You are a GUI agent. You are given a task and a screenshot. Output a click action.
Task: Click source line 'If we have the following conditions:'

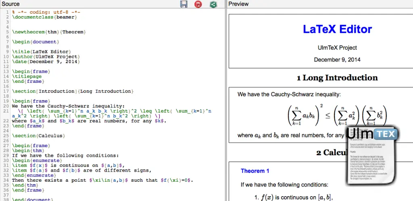pyautogui.click(x=65, y=155)
